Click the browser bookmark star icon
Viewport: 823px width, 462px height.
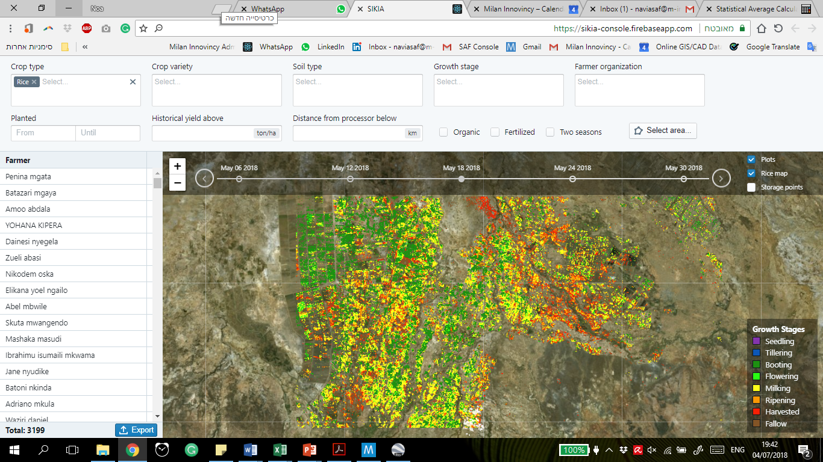[143, 28]
